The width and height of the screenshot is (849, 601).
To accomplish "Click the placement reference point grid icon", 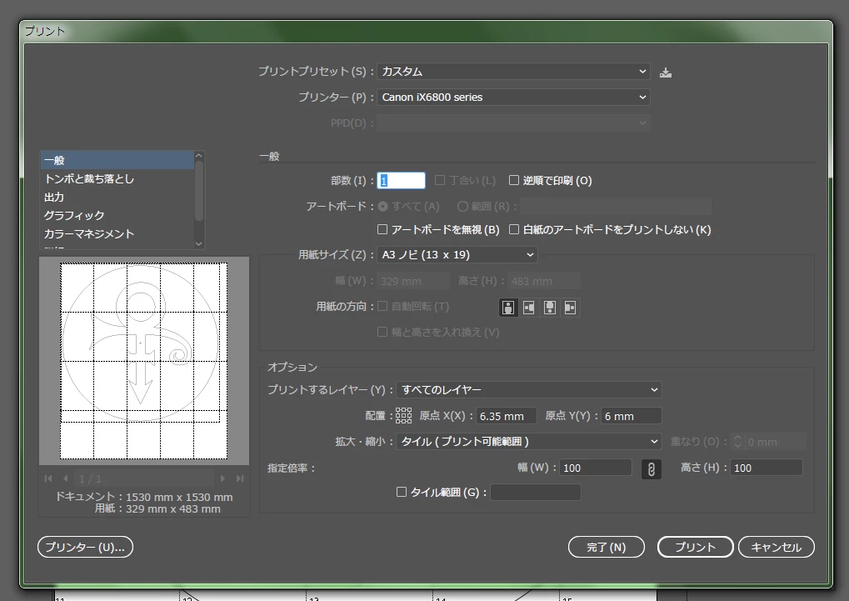I will point(403,416).
